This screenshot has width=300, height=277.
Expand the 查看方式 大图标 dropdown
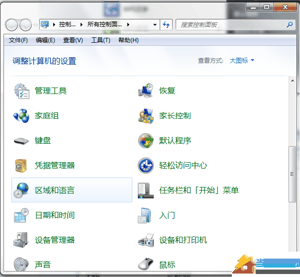242,61
